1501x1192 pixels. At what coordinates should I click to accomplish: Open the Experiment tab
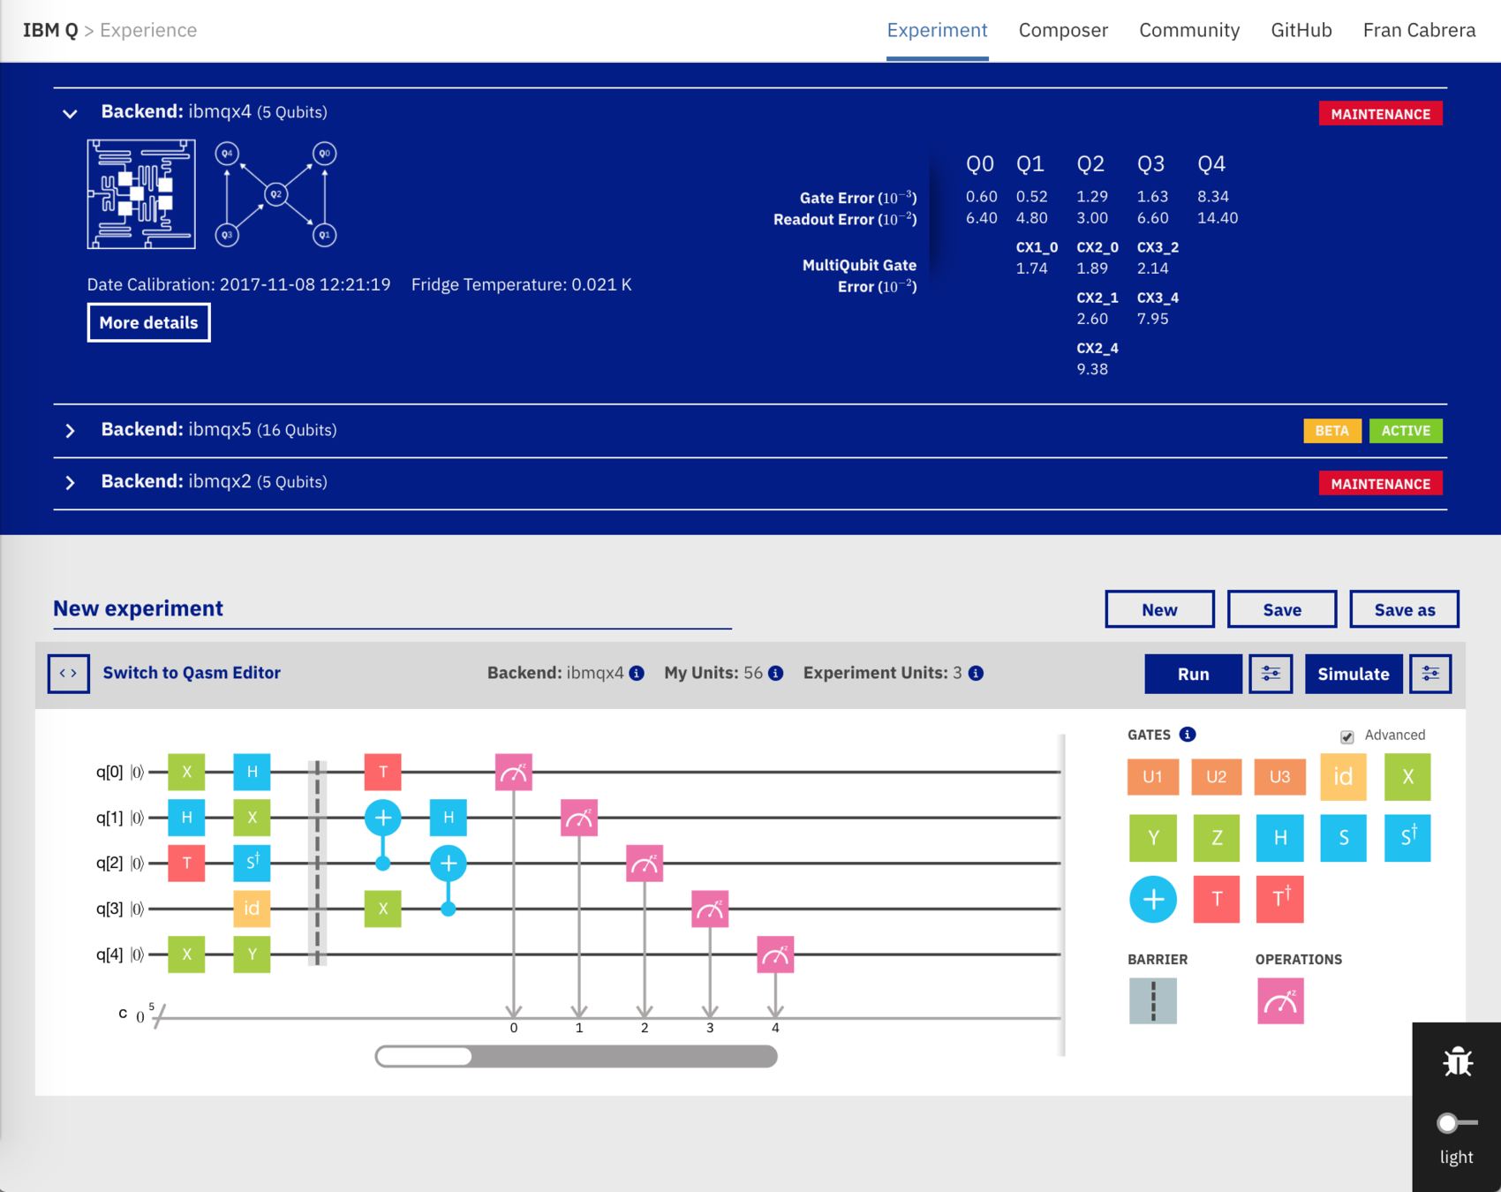click(x=937, y=30)
